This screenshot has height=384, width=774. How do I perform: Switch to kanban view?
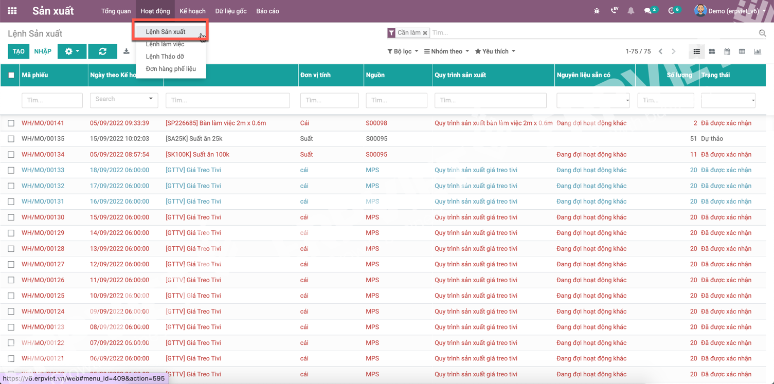pyautogui.click(x=712, y=51)
